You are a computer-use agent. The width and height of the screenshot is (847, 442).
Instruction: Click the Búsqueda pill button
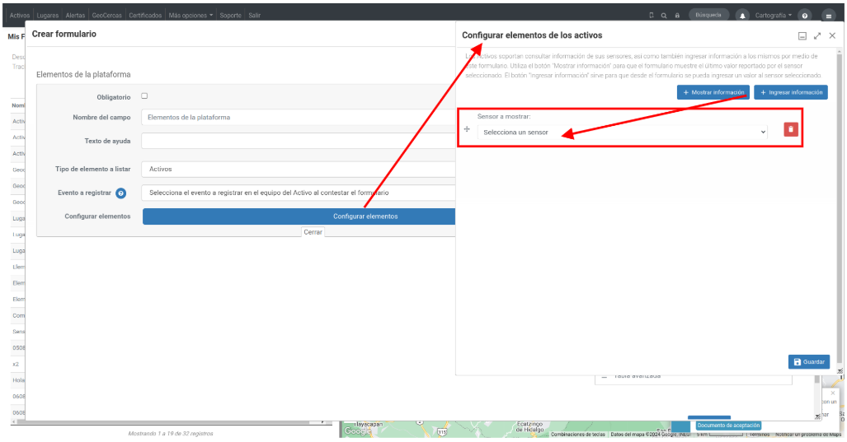pyautogui.click(x=708, y=15)
